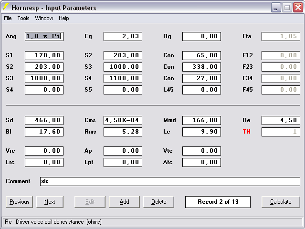305x229 pixels.
Task: Click the red TH label
Action: point(246,132)
